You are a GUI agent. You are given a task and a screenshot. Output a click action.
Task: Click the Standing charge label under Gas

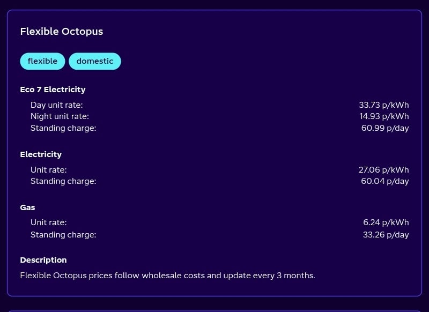[x=63, y=235]
